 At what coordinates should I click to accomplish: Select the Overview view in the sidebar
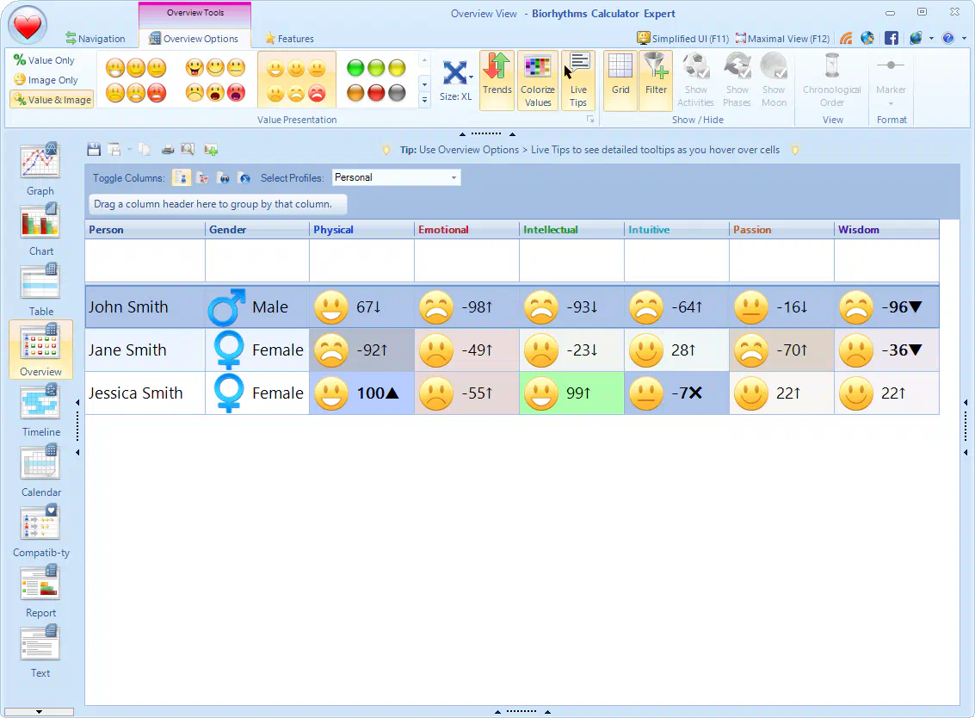(40, 350)
